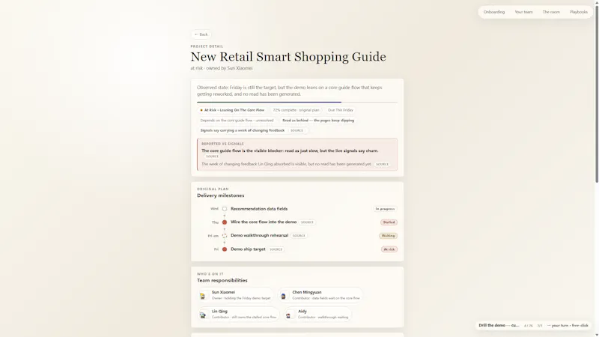Click the 72% complete original plan chip
The image size is (599, 337).
(296, 110)
